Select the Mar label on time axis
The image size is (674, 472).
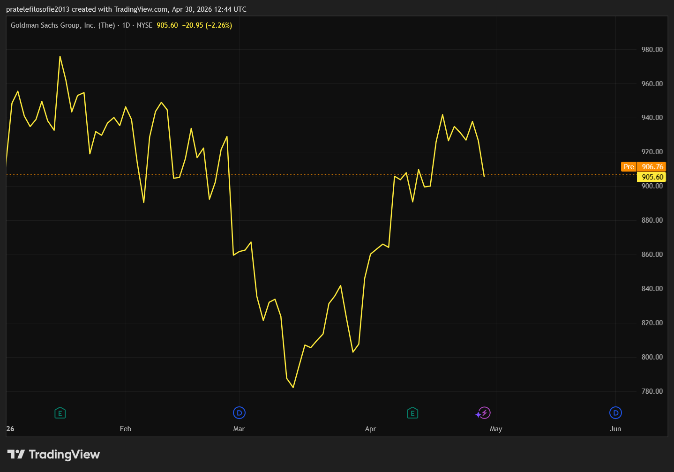tap(239, 429)
